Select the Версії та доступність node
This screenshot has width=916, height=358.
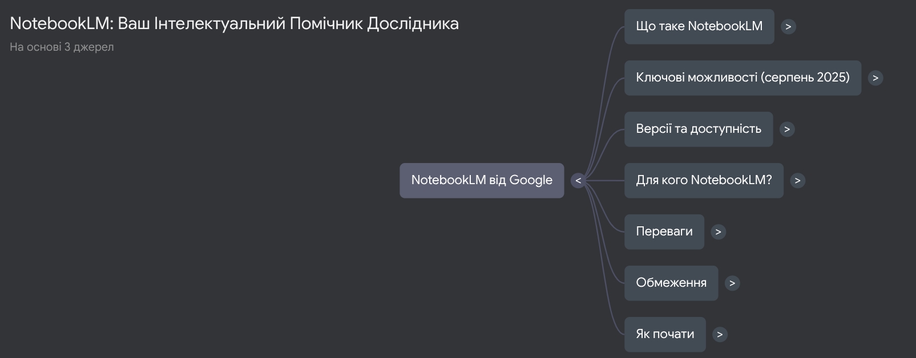[x=699, y=129]
